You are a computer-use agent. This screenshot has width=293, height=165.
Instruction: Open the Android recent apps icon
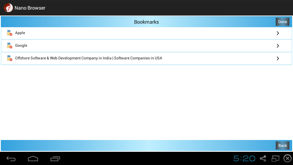coord(55,159)
